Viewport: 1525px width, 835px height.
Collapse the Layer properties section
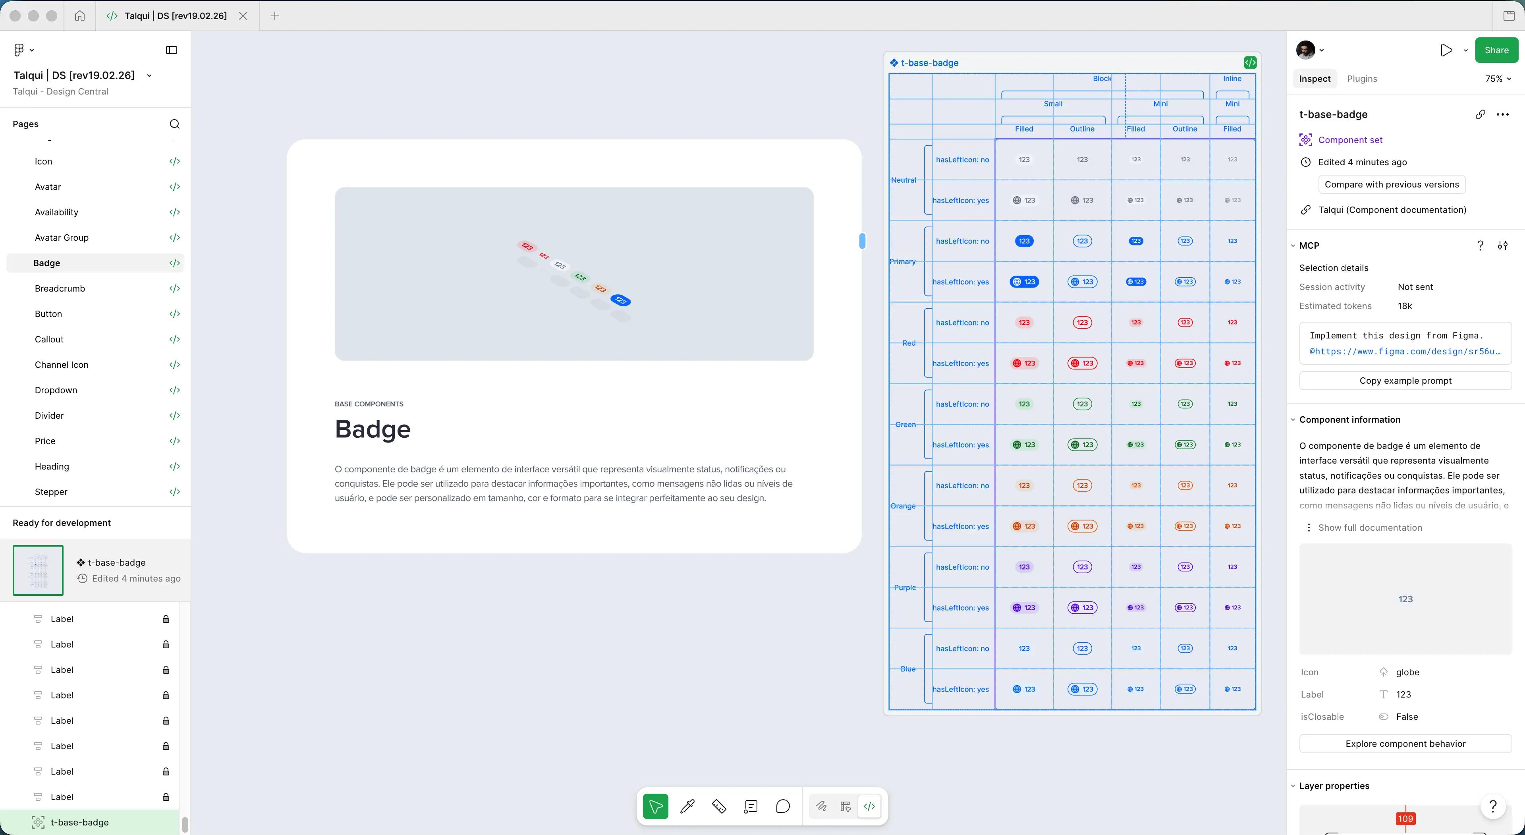pos(1293,786)
